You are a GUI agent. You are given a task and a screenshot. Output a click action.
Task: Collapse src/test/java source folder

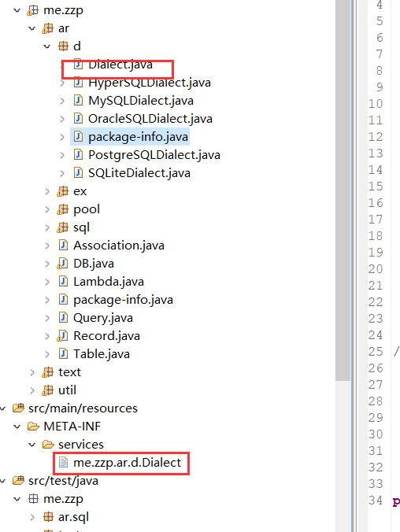click(x=2, y=481)
